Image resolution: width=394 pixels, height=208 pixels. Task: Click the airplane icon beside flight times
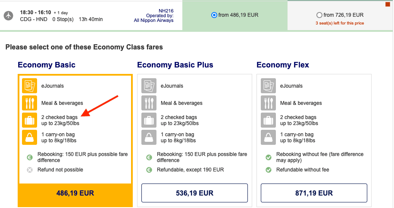pyautogui.click(x=9, y=15)
